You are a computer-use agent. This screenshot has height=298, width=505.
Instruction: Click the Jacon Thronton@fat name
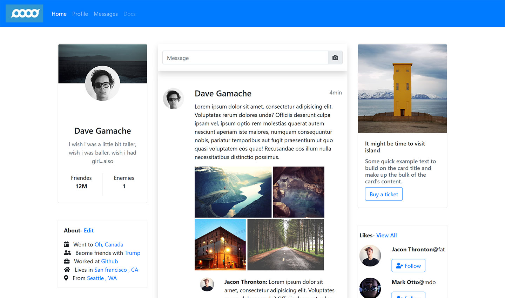pos(418,249)
